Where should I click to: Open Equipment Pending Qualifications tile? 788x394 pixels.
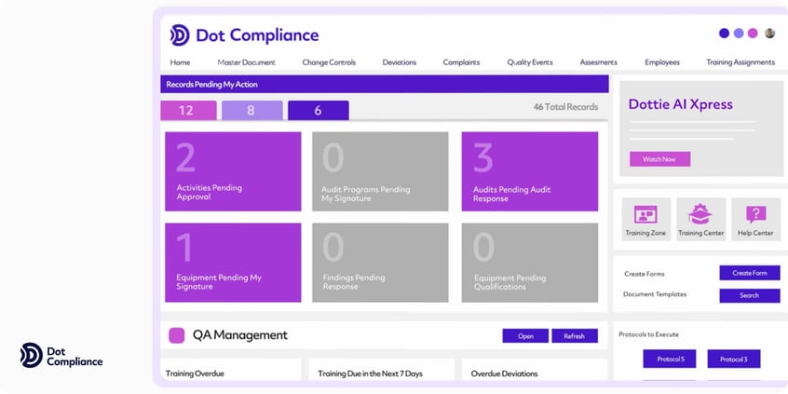coord(530,263)
